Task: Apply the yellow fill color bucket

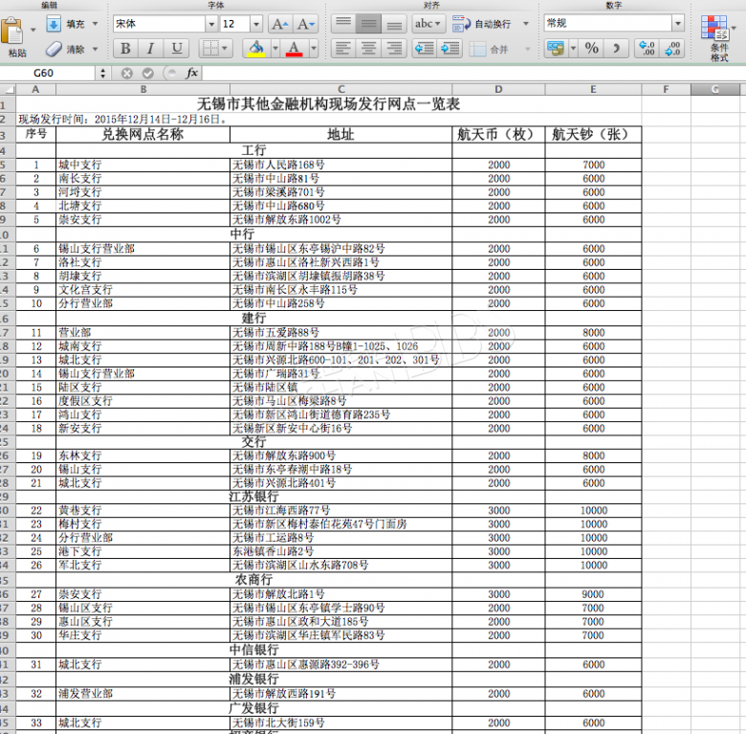Action: [254, 48]
